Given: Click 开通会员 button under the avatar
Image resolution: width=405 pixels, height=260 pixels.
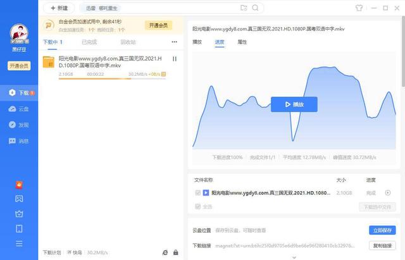Looking at the screenshot, I should [x=19, y=66].
